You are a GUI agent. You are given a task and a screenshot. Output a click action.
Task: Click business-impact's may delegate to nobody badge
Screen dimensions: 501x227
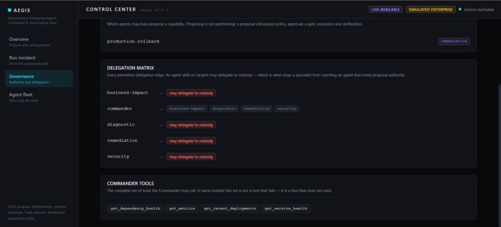[x=191, y=93]
